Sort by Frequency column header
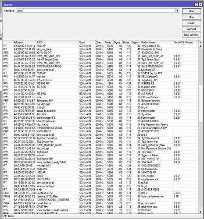The height and width of the screenshot is (219, 204). (x=109, y=42)
